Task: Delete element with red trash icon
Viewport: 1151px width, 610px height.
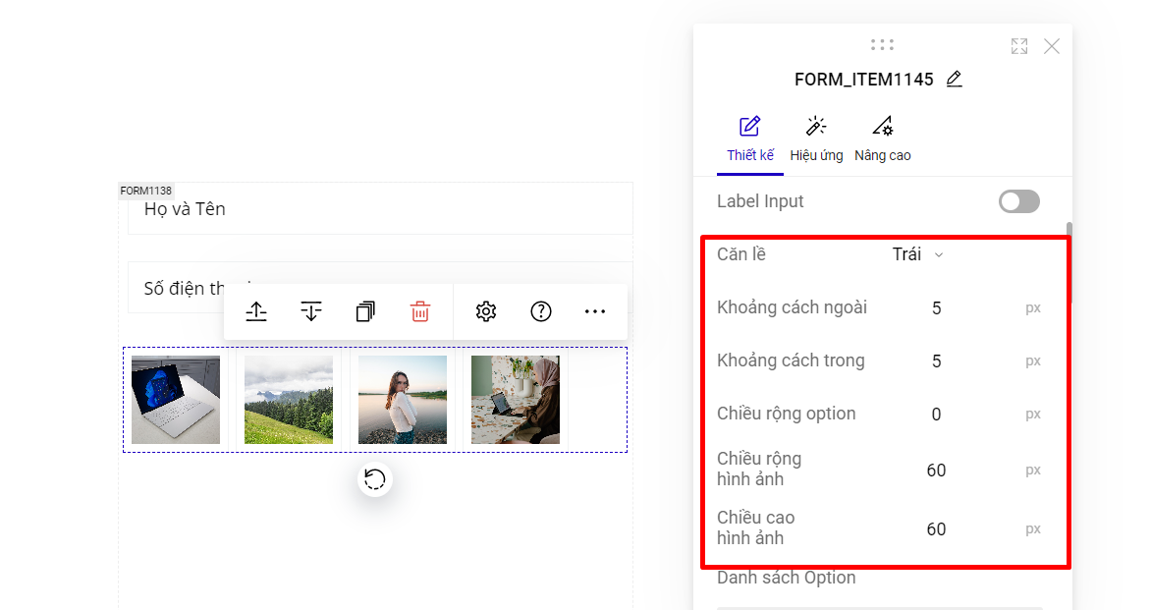Action: 420,311
